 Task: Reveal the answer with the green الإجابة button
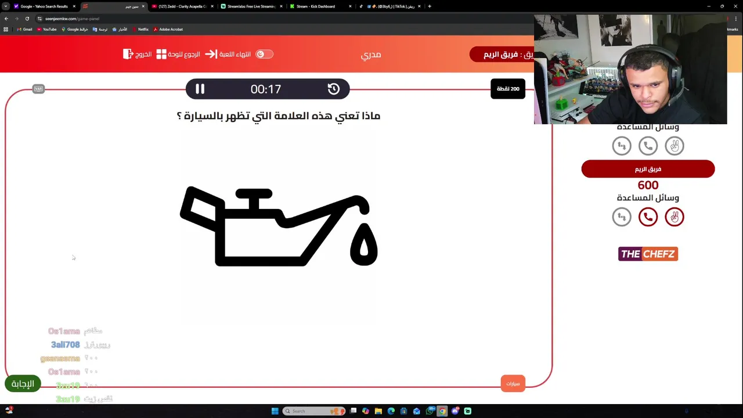tap(23, 384)
